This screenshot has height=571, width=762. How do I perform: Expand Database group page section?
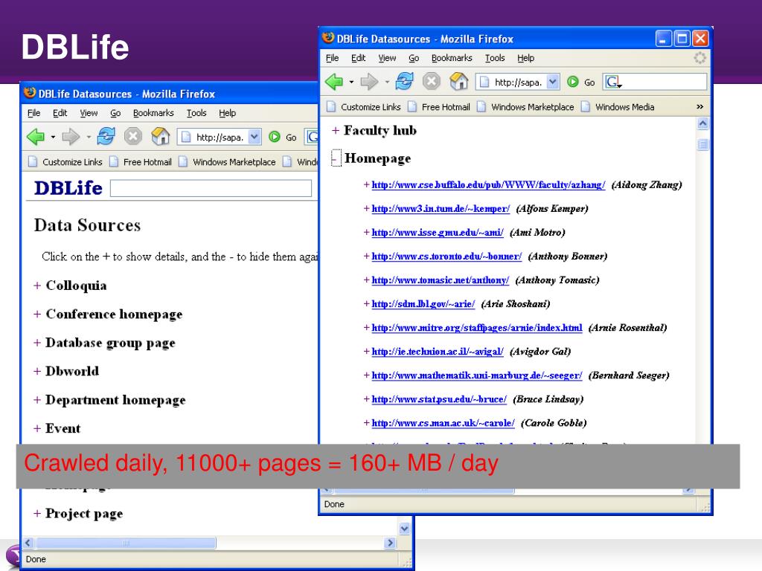37,343
